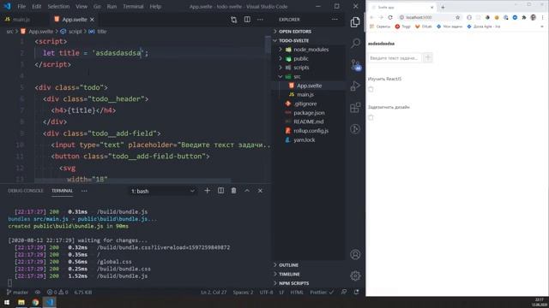Open Chrome from the Windows taskbar
Viewport: 549px width, 308px height.
click(x=35, y=302)
